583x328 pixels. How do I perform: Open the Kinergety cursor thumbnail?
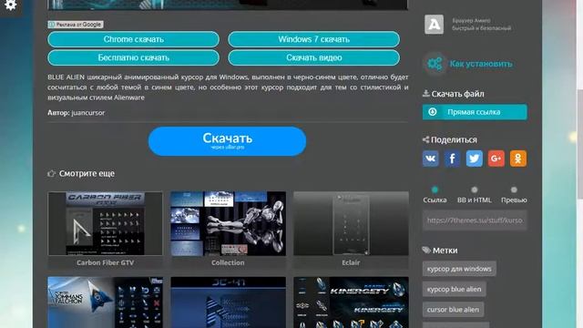coord(351,302)
